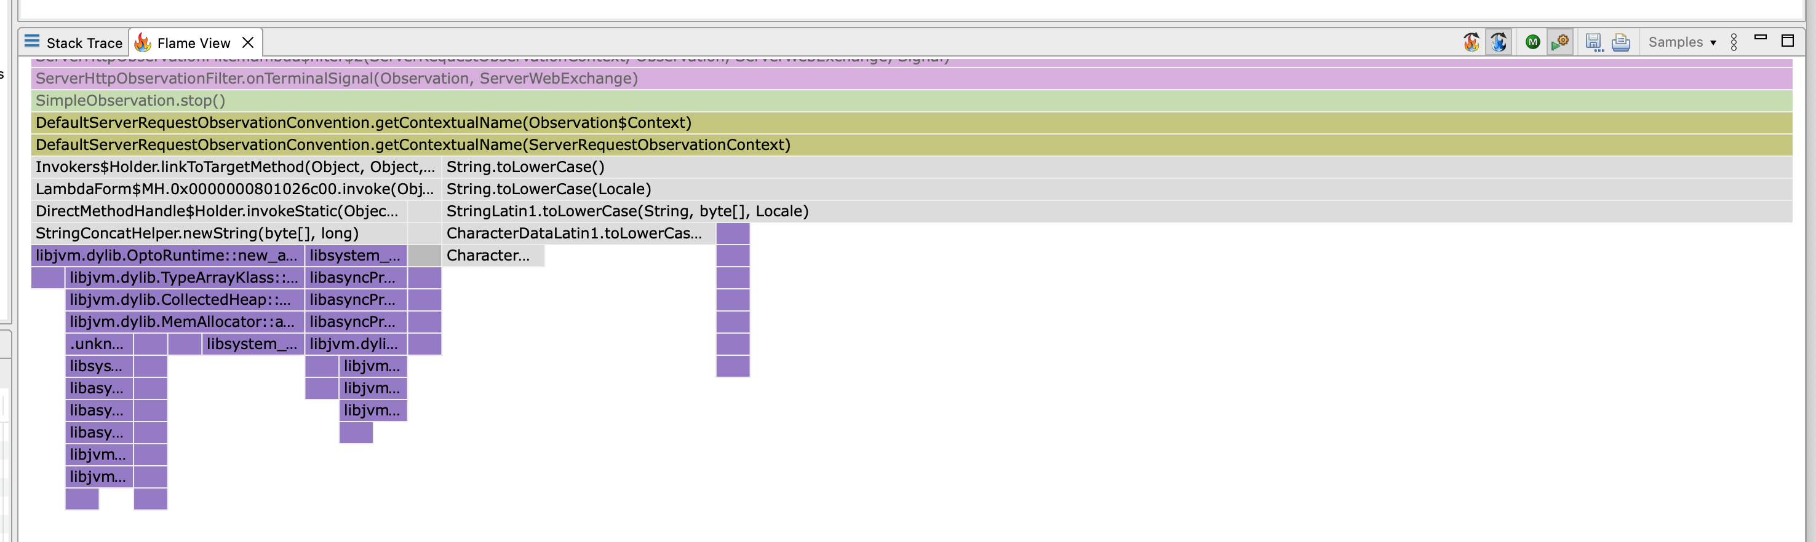
Task: Maximize the Flame View panel
Action: pyautogui.click(x=1787, y=41)
